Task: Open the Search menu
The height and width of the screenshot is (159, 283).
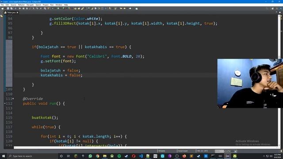Action: tap(38, 5)
